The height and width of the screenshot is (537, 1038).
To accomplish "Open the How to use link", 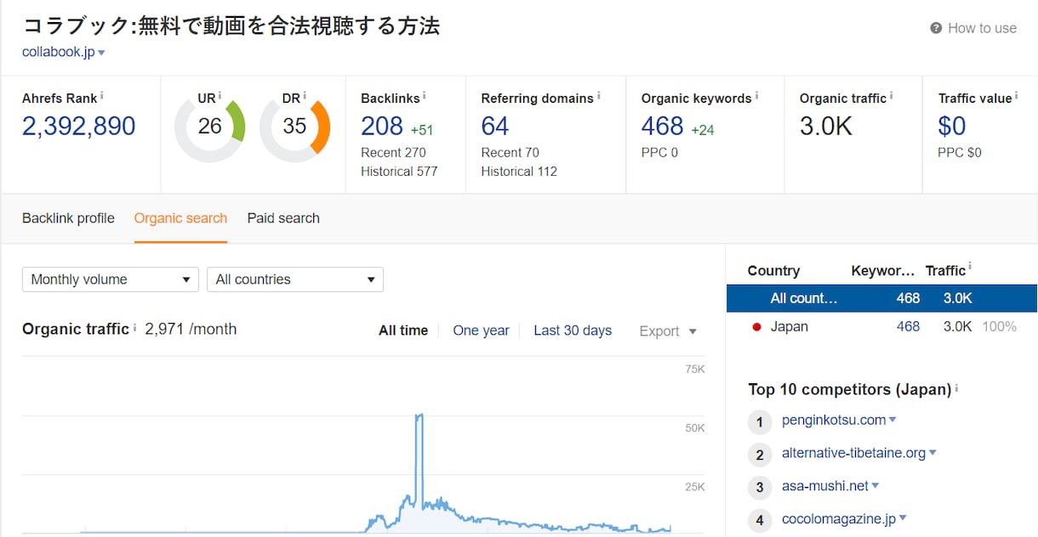I will [x=982, y=28].
